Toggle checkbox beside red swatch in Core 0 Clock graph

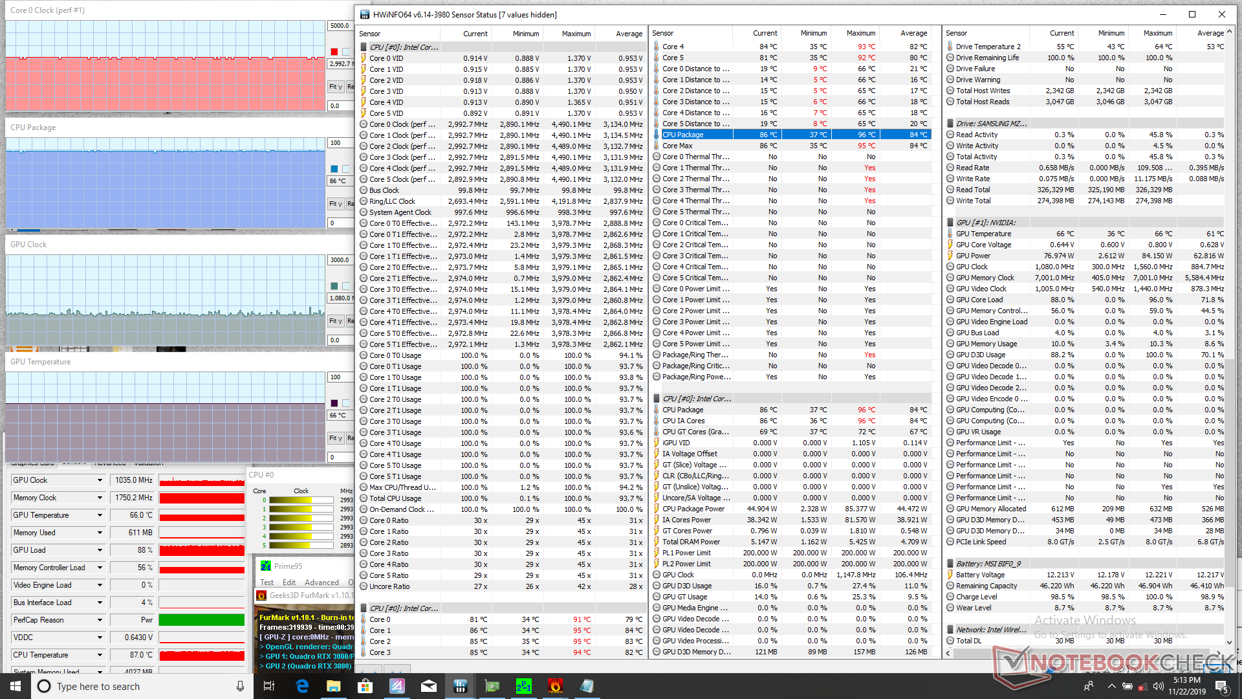pos(346,52)
